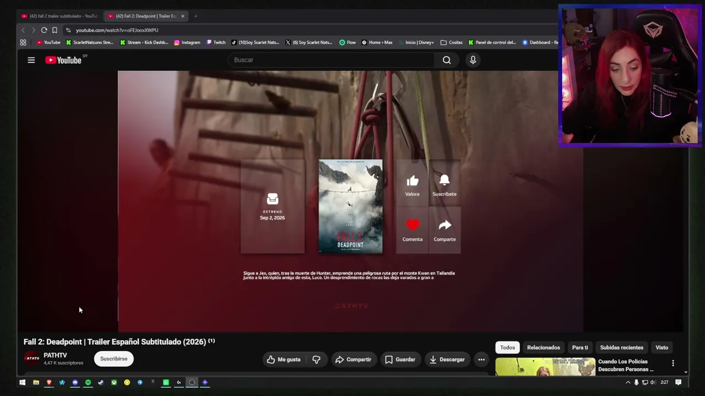This screenshot has height=396, width=705.
Task: Reload the page with the refresh icon
Action: [x=44, y=30]
